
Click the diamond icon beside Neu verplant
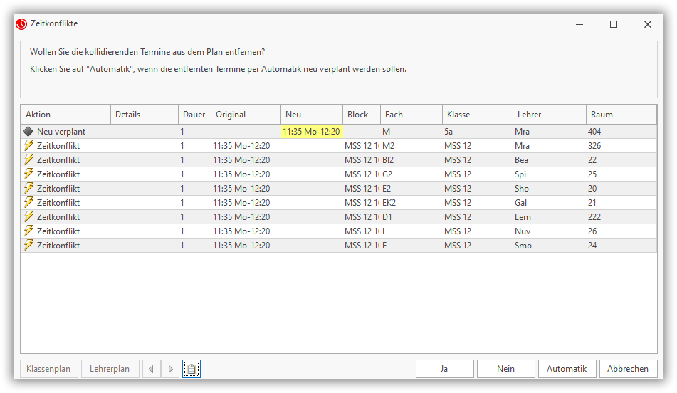[28, 132]
